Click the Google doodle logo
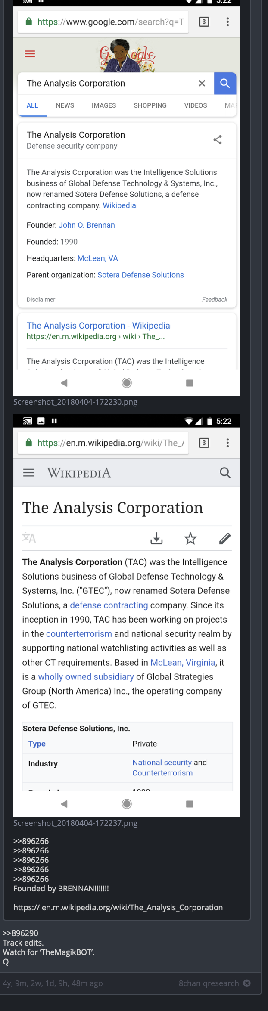The image size is (268, 1011). click(127, 55)
